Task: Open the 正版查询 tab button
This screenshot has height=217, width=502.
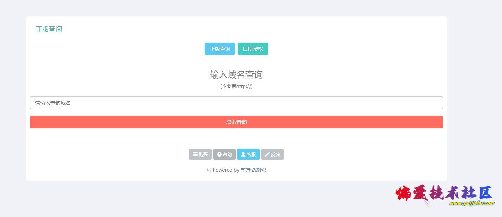Action: point(219,49)
